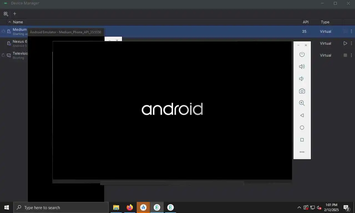Image resolution: width=355 pixels, height=213 pixels.
Task: Show hidden system tray icons
Action: (x=299, y=207)
